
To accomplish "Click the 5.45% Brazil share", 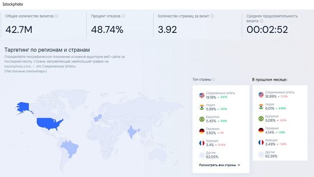I will (x=211, y=121).
